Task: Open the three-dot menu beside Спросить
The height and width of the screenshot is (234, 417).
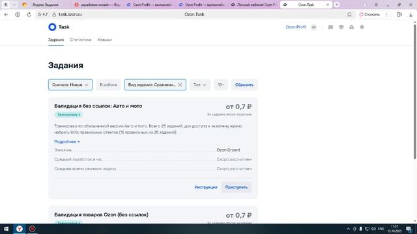Action: [x=386, y=14]
